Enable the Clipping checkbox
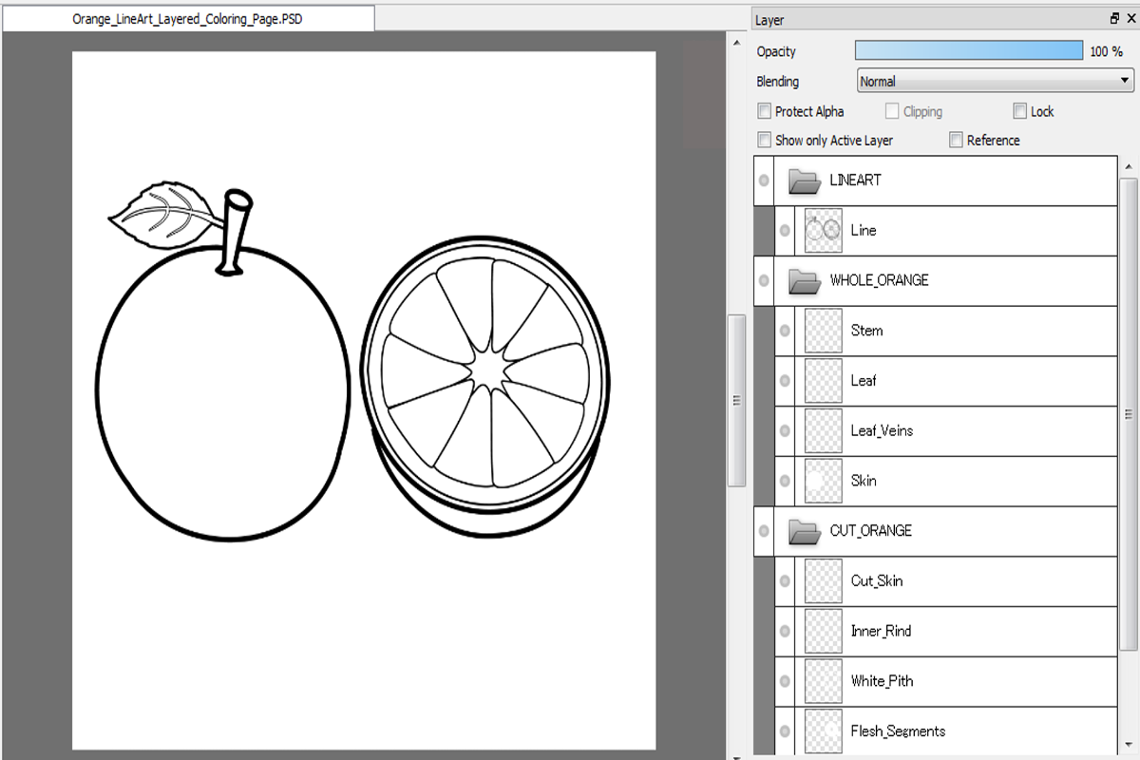 click(x=892, y=111)
